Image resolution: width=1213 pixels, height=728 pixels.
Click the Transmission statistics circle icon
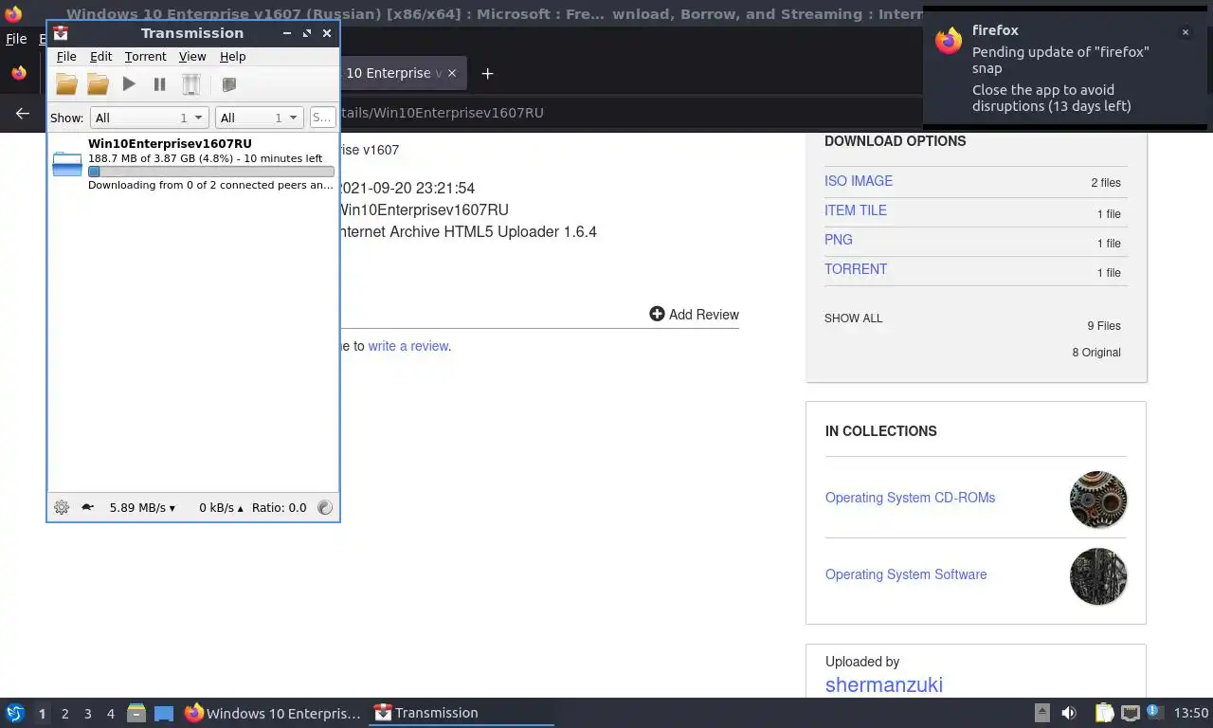pos(325,507)
